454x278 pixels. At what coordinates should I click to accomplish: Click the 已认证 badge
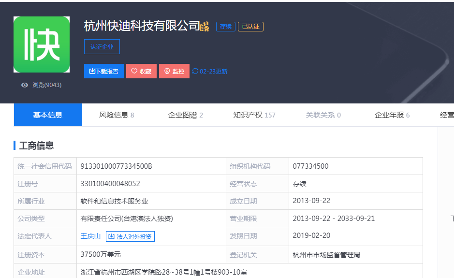(x=250, y=27)
